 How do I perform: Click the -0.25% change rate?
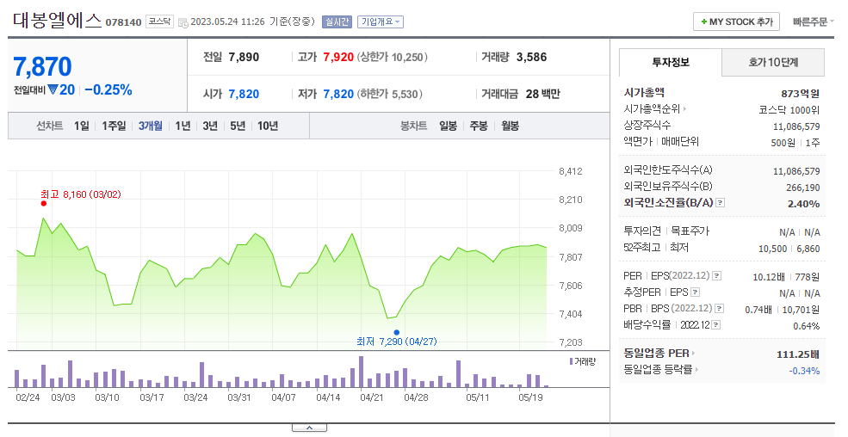point(108,90)
